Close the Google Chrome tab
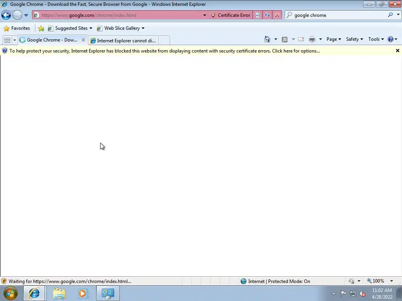This screenshot has width=402, height=301. tap(83, 40)
